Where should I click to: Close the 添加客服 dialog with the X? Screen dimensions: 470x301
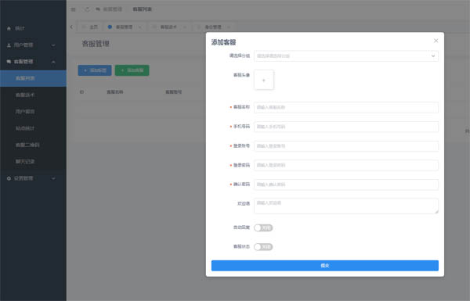coord(436,41)
